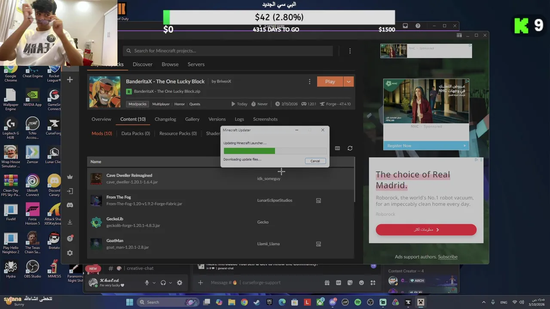Mute microphone in Discord user panel
550x309 pixels.
point(147,282)
